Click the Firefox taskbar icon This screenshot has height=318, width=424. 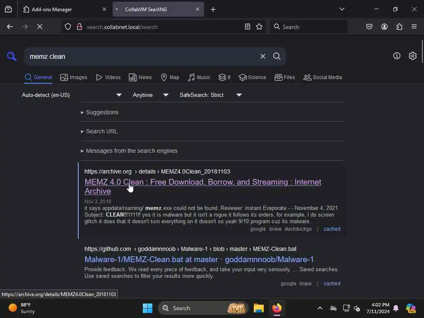tap(277, 308)
